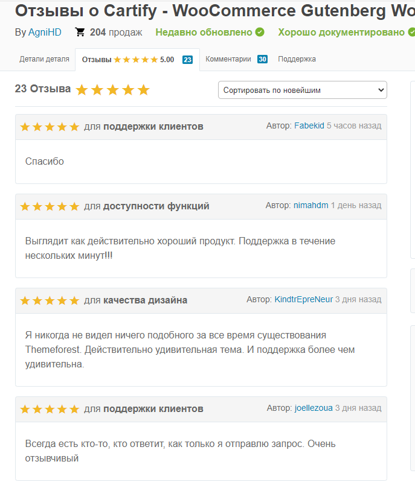The width and height of the screenshot is (415, 482).
Task: Open the Сортировать по новейшим dropdown
Action: click(302, 90)
